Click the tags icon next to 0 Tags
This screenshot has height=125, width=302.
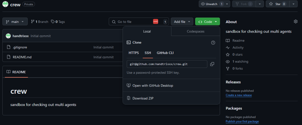52,22
